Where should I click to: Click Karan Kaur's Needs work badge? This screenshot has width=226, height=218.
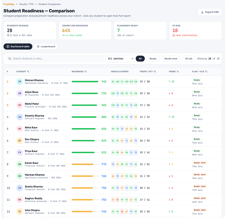200,163
